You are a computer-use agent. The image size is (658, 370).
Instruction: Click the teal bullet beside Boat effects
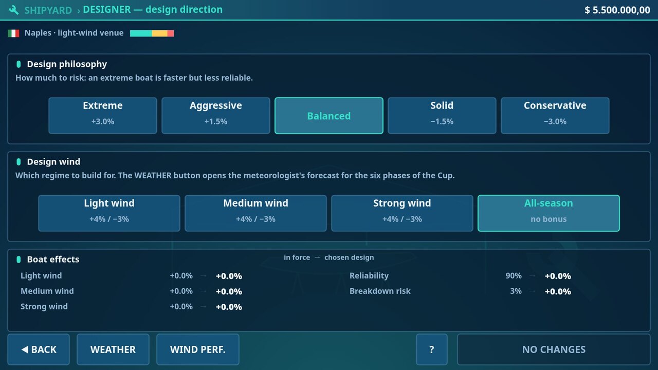click(x=19, y=260)
